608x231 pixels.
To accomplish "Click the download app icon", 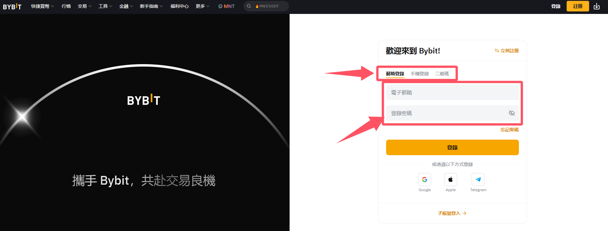I will point(596,6).
